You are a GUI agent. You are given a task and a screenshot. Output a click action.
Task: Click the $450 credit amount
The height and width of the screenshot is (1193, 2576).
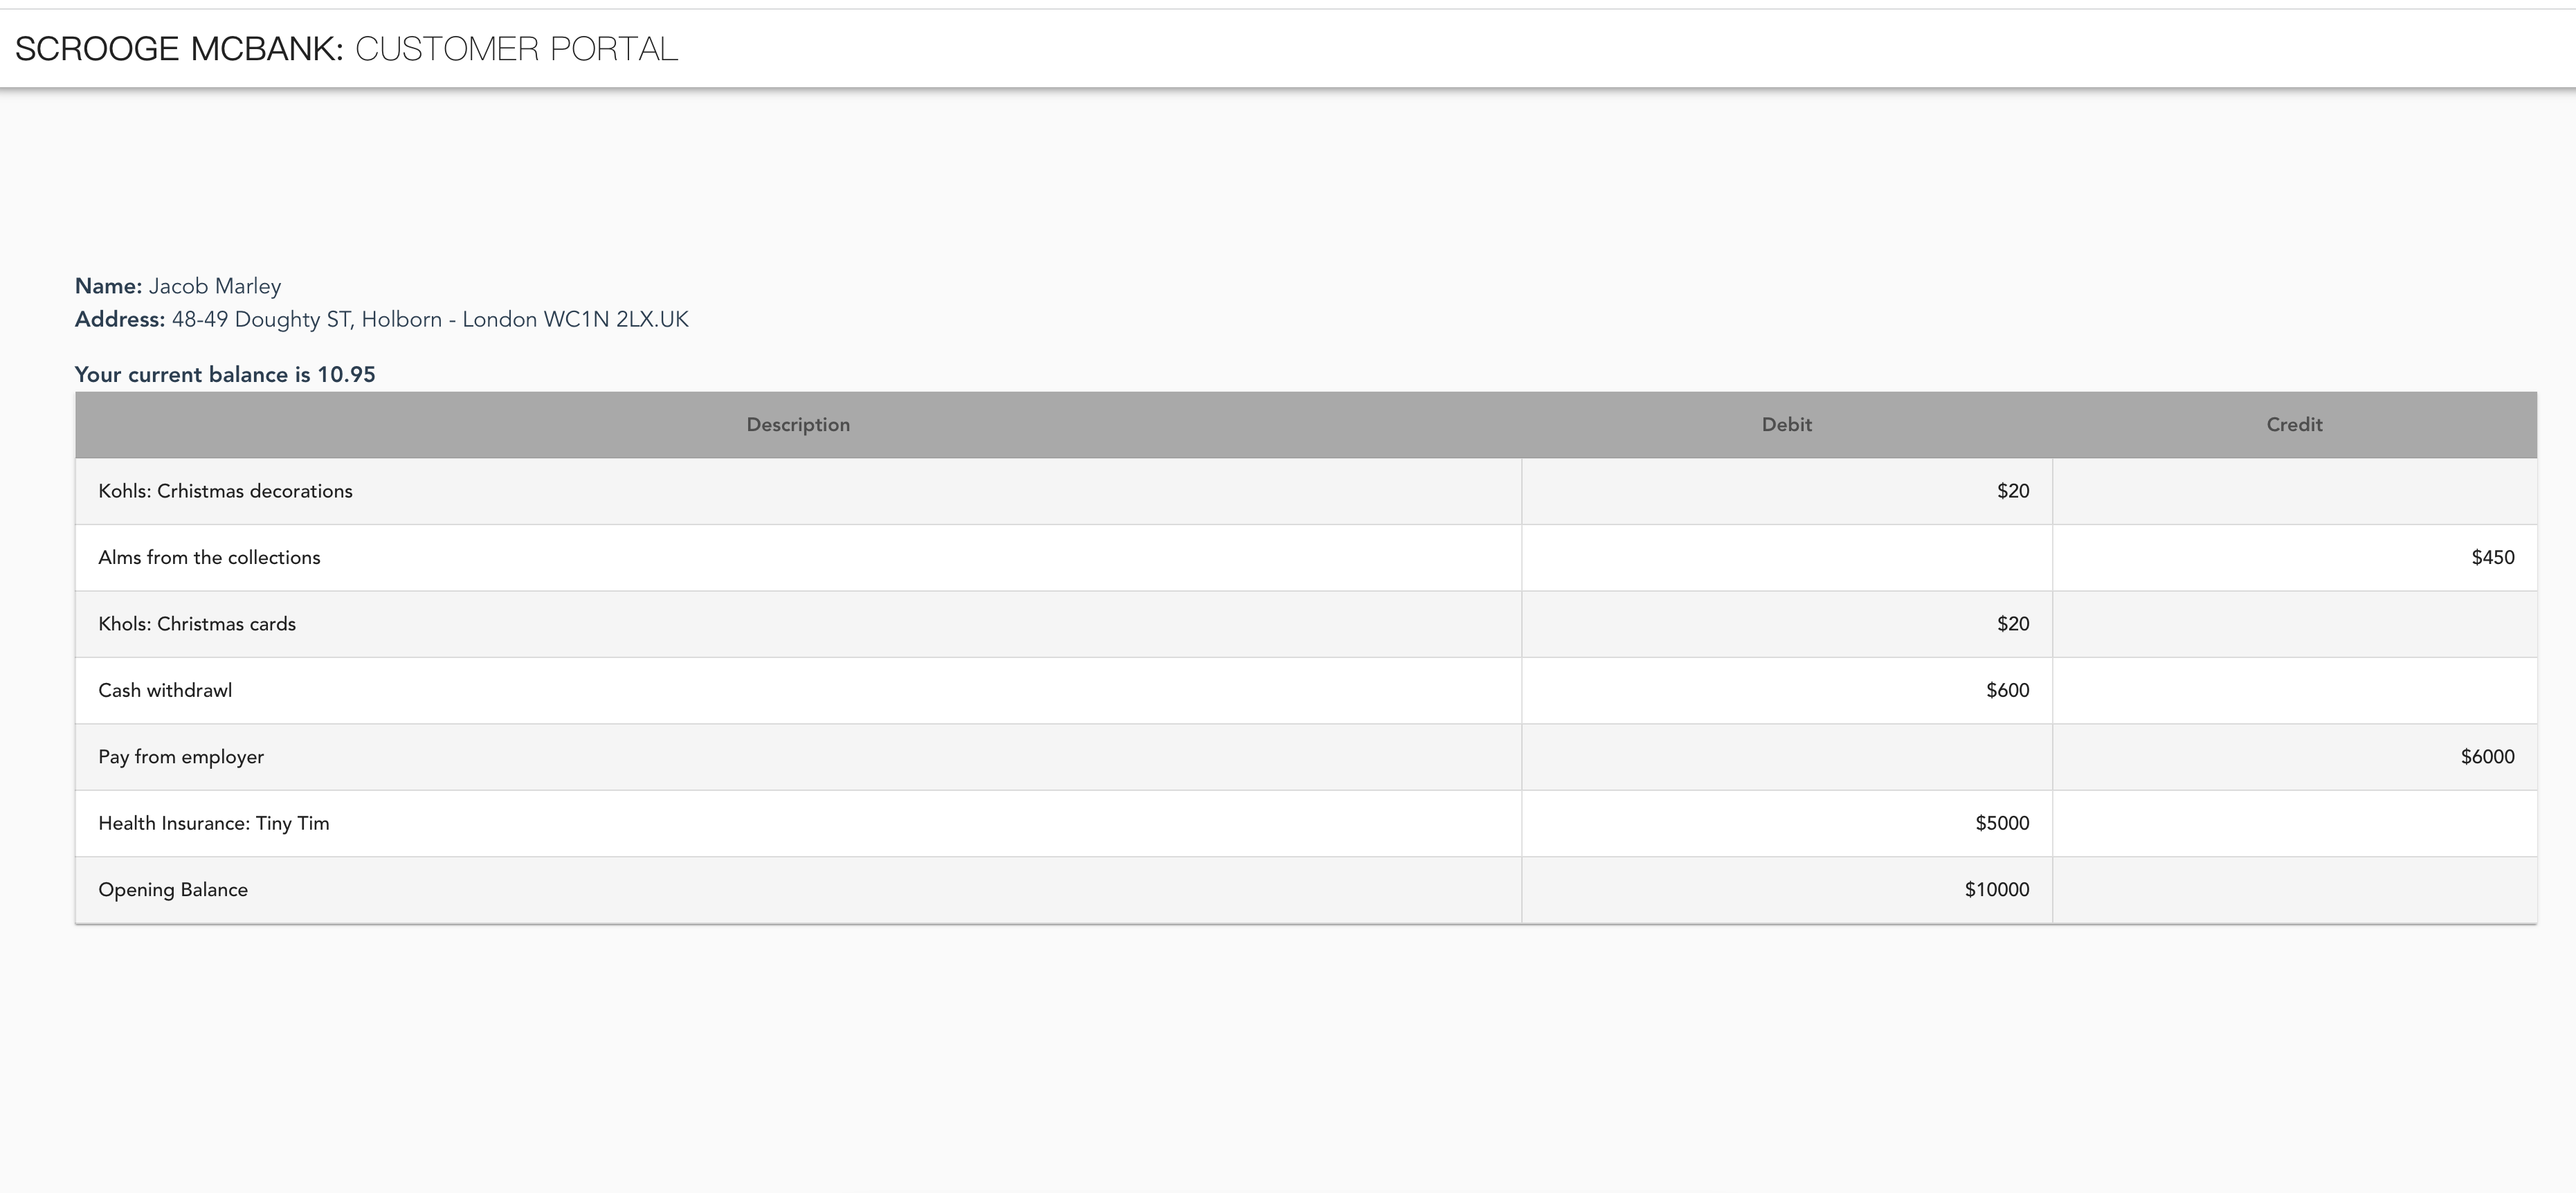click(x=2492, y=557)
